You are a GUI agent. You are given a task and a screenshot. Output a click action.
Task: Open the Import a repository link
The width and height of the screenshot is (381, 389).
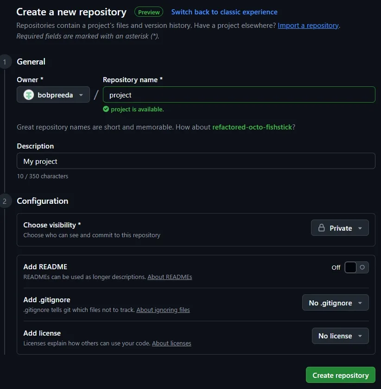click(308, 26)
